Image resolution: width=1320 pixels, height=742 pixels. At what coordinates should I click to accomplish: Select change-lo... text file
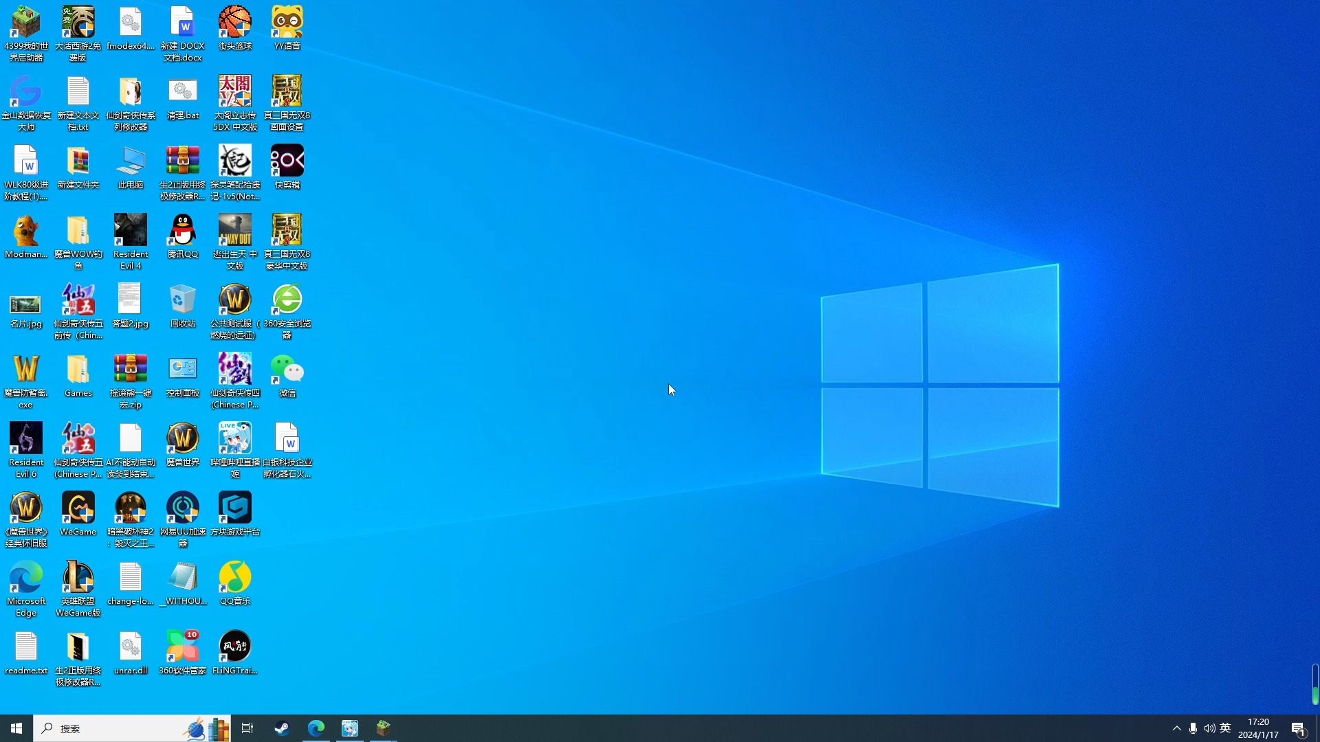131,583
